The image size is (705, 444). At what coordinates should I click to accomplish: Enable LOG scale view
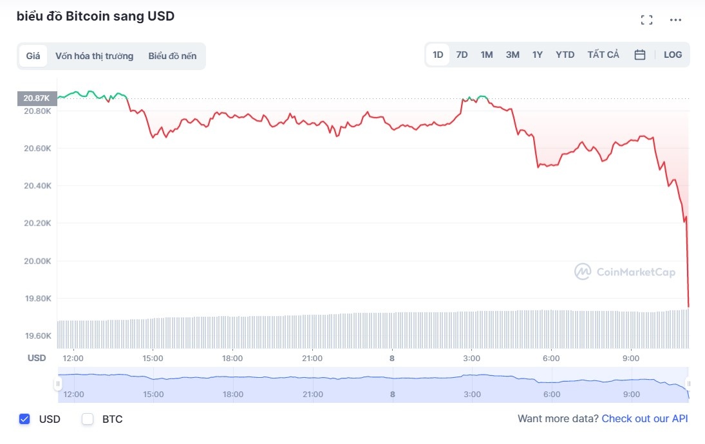coord(673,55)
